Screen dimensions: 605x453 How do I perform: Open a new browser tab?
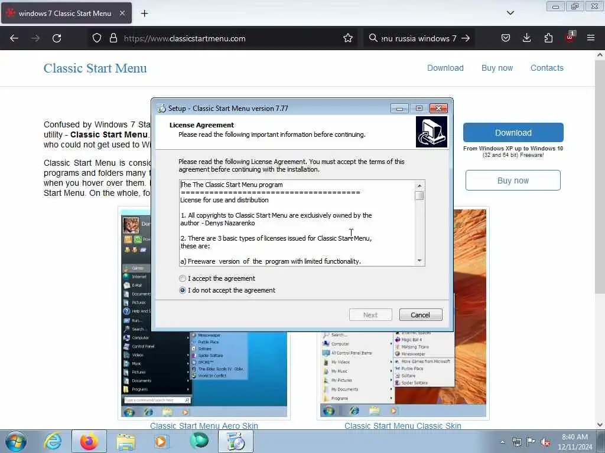point(144,14)
